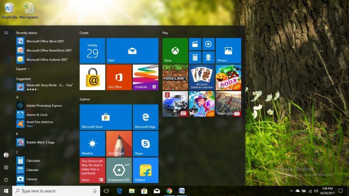Screen dimensions: 349x196
Task: Select the Recycle Bin desktop icon
Action: pyautogui.click(x=9, y=10)
